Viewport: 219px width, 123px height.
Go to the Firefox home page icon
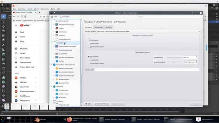[25, 16]
